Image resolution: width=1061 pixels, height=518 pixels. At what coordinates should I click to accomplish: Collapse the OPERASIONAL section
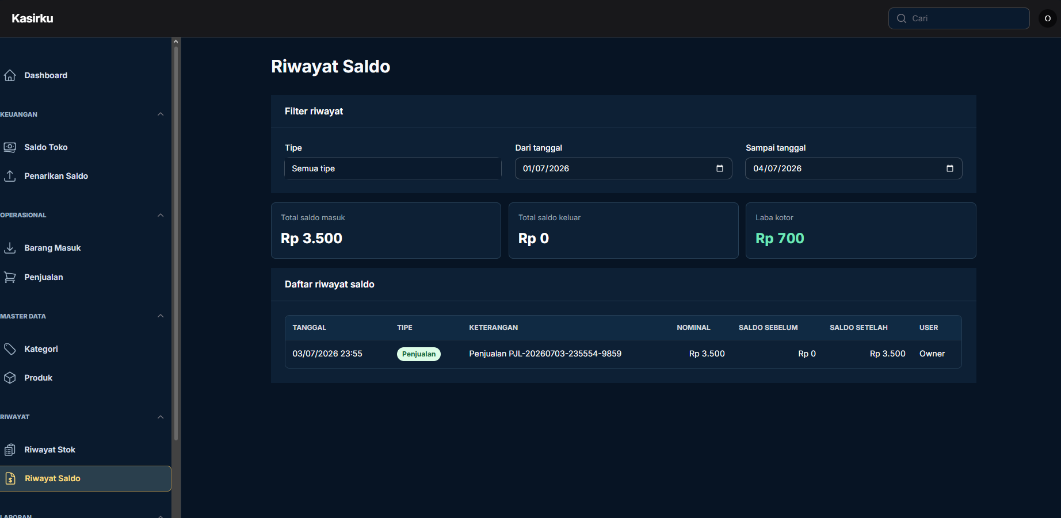click(161, 215)
